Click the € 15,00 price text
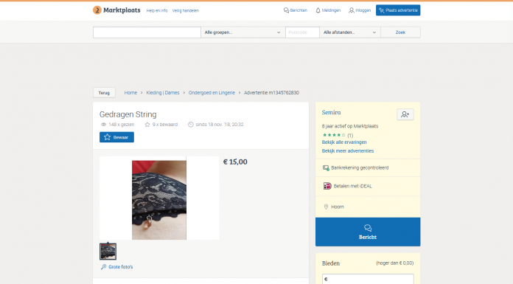 pyautogui.click(x=235, y=162)
